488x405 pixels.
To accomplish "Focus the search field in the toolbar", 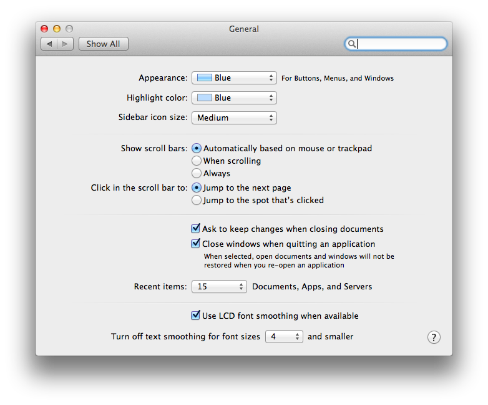I will (396, 44).
